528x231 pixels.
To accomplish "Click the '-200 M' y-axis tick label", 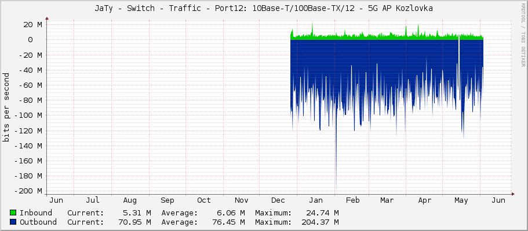I will coord(28,191).
